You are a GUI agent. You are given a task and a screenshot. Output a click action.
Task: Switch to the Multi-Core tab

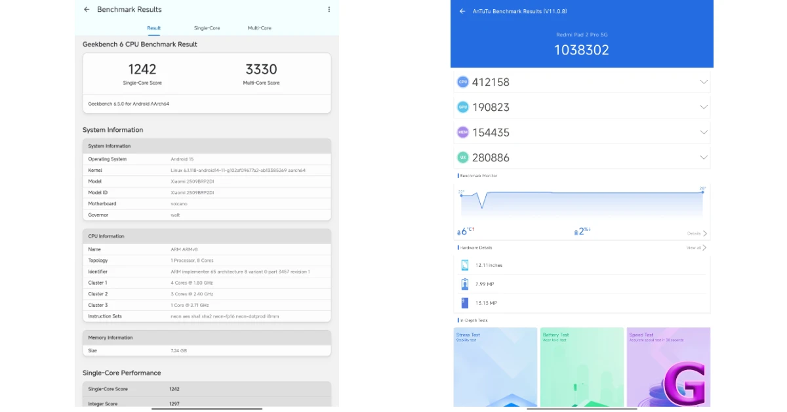259,28
